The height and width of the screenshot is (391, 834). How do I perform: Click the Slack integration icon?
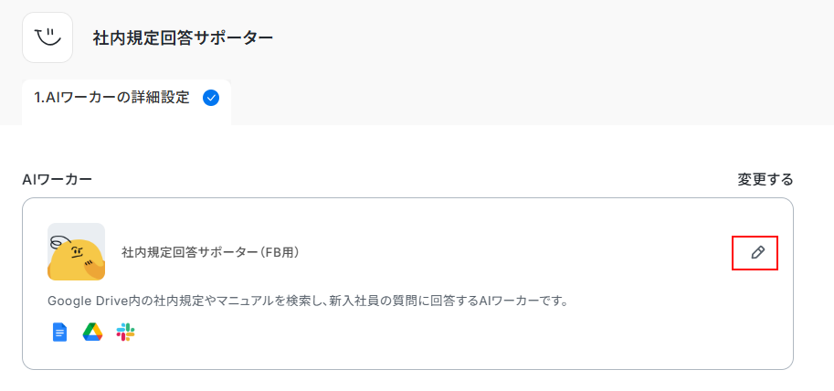(125, 333)
